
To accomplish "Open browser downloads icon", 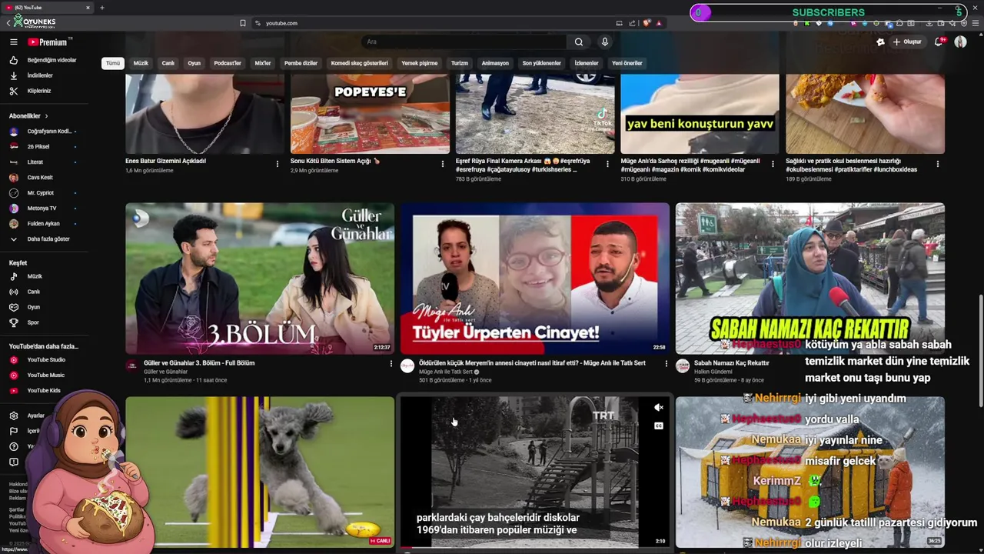I will click(x=929, y=23).
